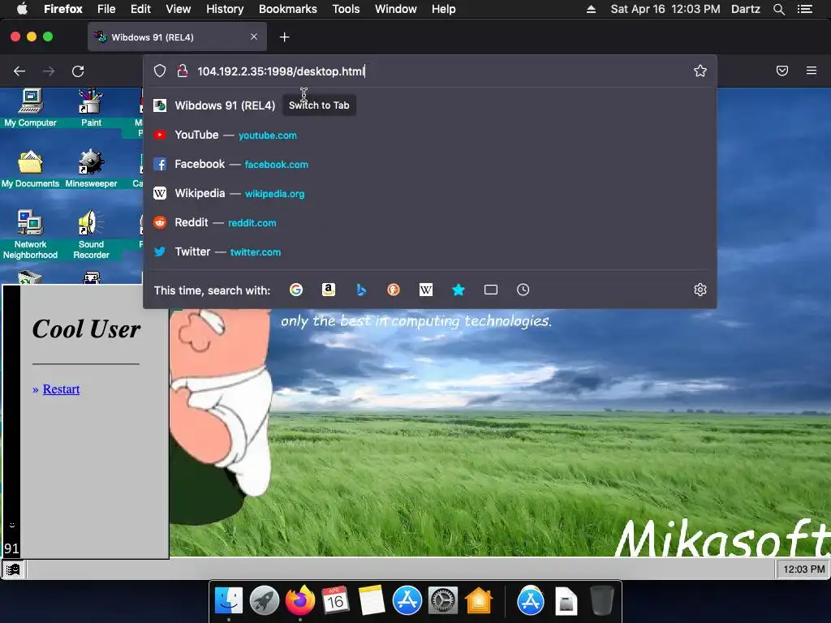This screenshot has height=623, width=831.
Task: Search bookmarks with the blue star icon
Action: (459, 290)
